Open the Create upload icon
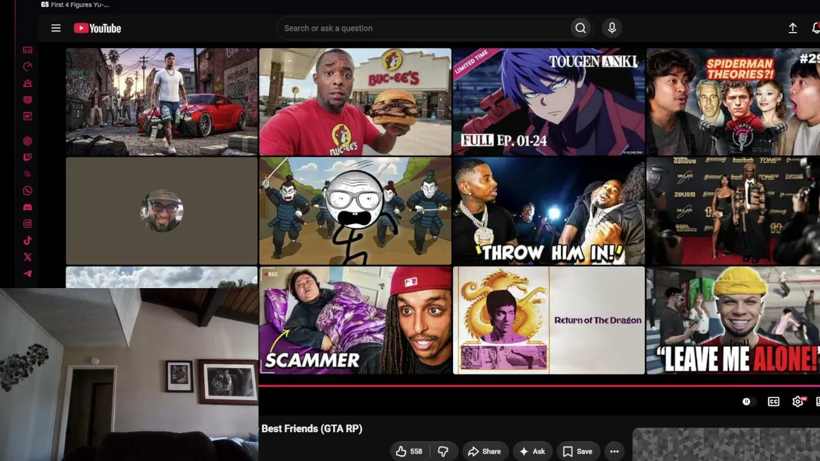Screen dimensions: 820x461 point(792,28)
